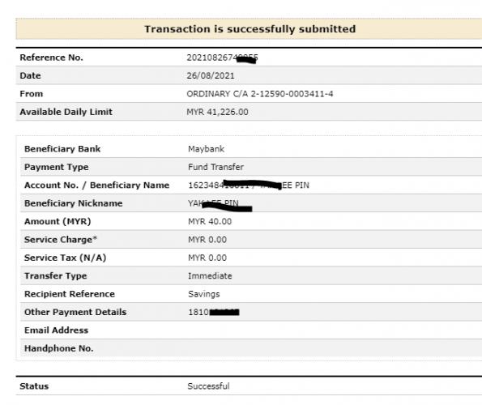The width and height of the screenshot is (482, 405).
Task: Click the Successful status text
Action: point(208,386)
